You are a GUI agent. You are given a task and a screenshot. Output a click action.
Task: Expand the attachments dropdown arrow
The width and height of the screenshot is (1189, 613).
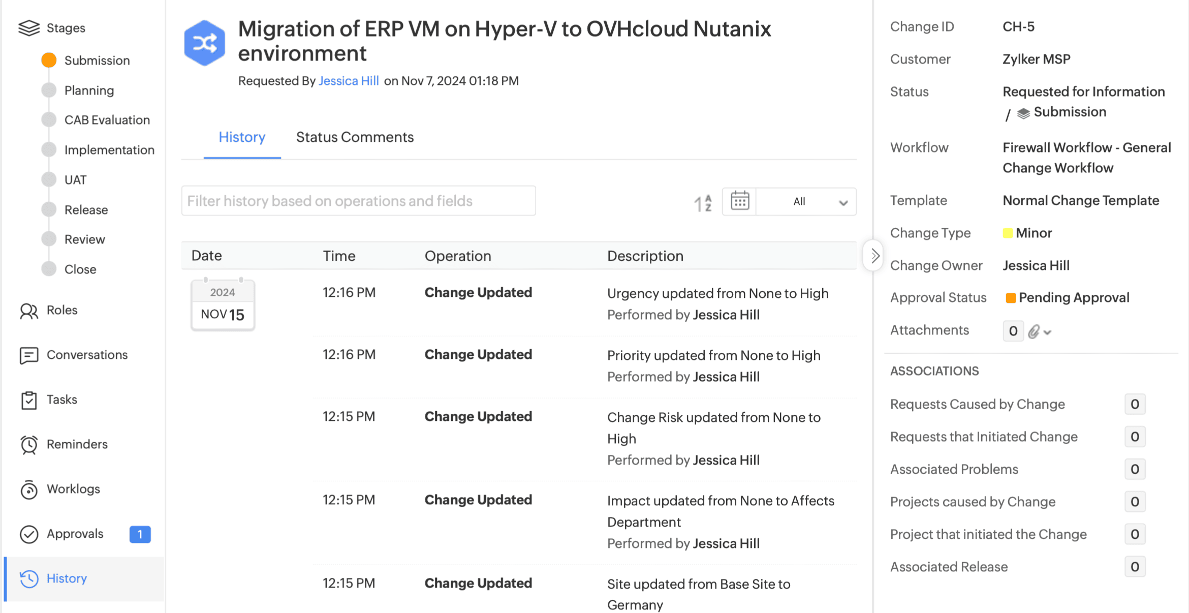tap(1047, 332)
